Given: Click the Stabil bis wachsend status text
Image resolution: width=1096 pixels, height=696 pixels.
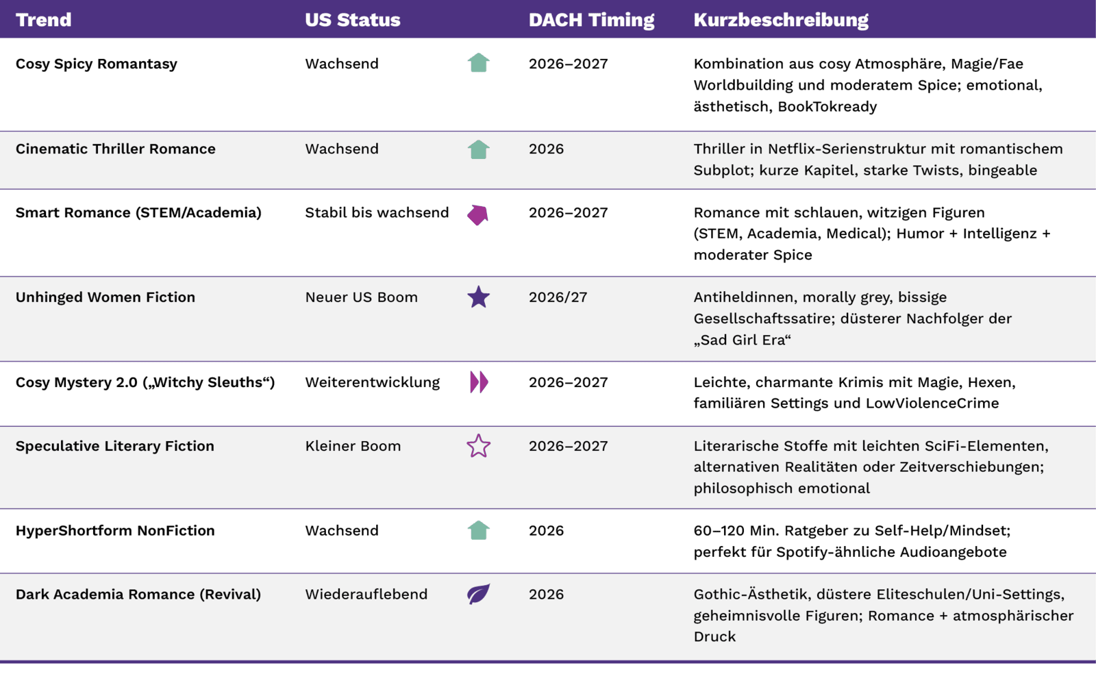Looking at the screenshot, I should pos(377,212).
